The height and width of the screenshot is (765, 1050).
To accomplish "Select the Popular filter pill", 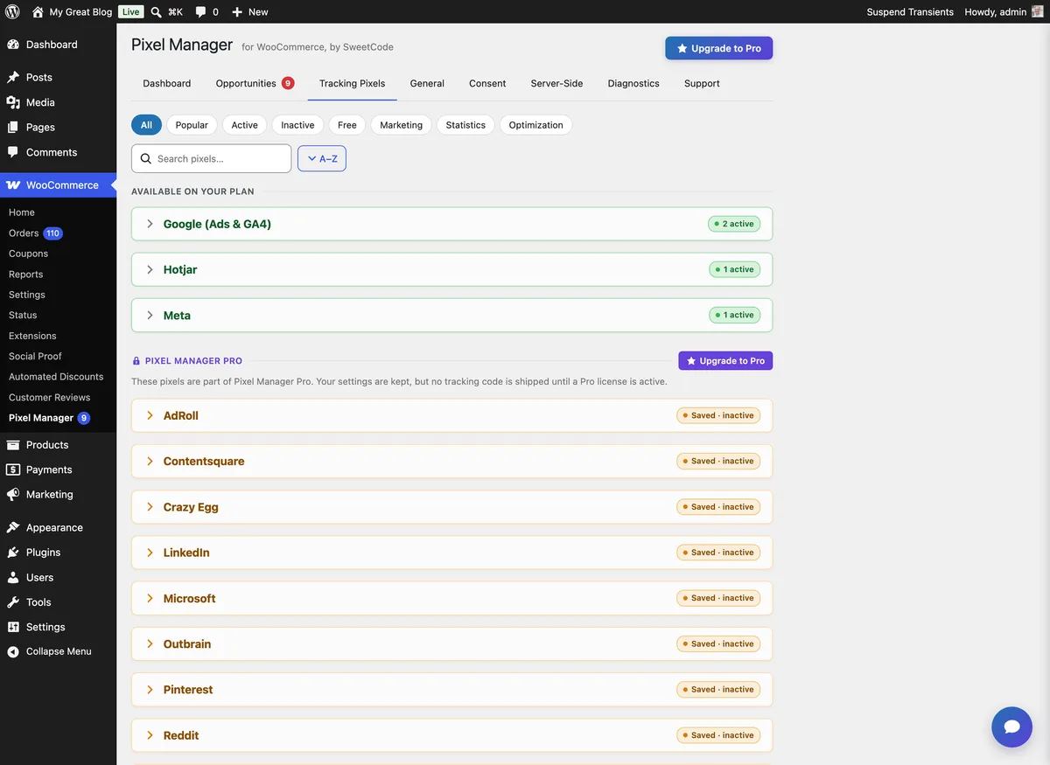I will 192,125.
